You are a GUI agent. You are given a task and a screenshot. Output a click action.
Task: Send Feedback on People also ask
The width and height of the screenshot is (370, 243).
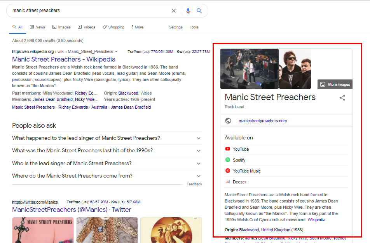coord(194,184)
